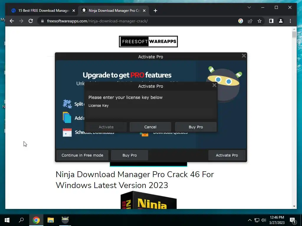Share this page via share icon
The image size is (302, 226).
coord(250,21)
